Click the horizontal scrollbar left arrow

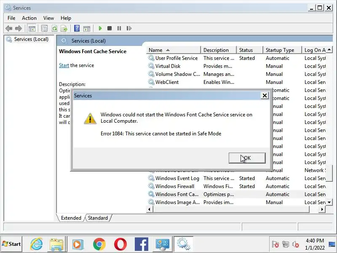(150, 209)
